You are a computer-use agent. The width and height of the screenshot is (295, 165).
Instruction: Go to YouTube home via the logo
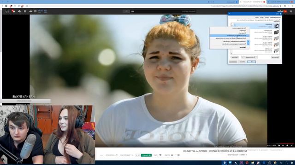pos(282,11)
